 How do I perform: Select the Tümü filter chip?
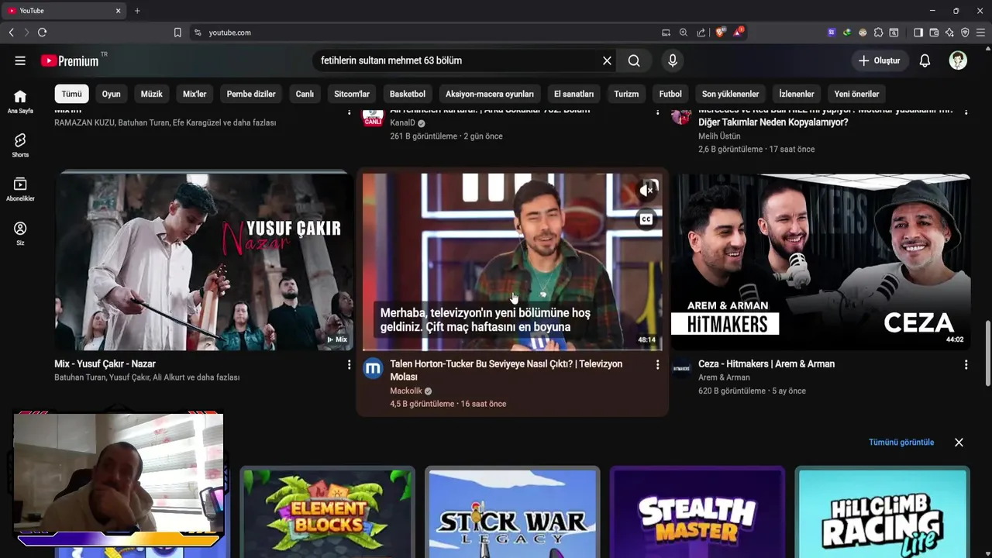71,94
